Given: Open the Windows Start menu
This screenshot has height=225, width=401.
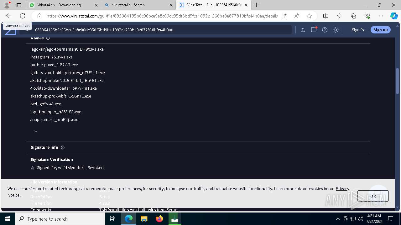Looking at the screenshot, I should tap(8, 219).
